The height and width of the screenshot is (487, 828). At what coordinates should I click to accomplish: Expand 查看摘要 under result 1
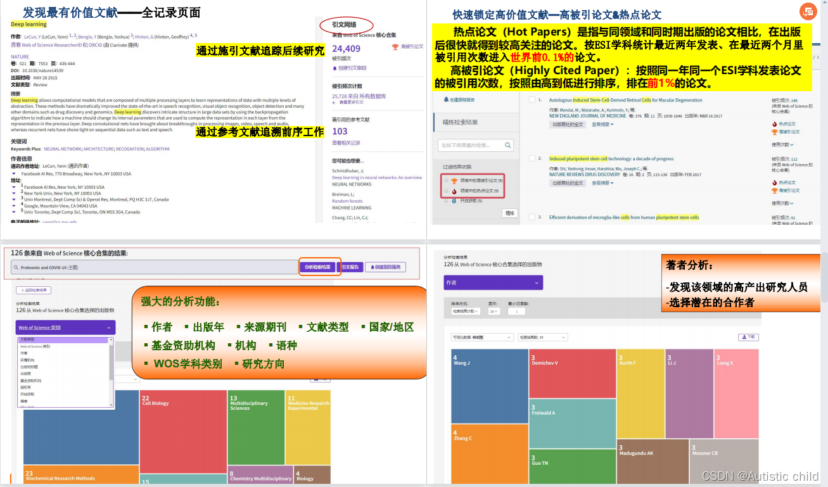[x=602, y=125]
